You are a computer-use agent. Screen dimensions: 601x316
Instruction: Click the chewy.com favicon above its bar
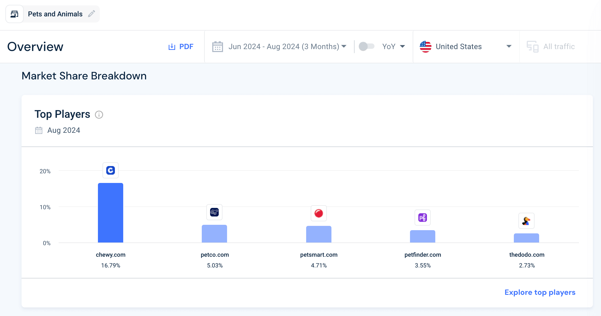[x=110, y=170]
